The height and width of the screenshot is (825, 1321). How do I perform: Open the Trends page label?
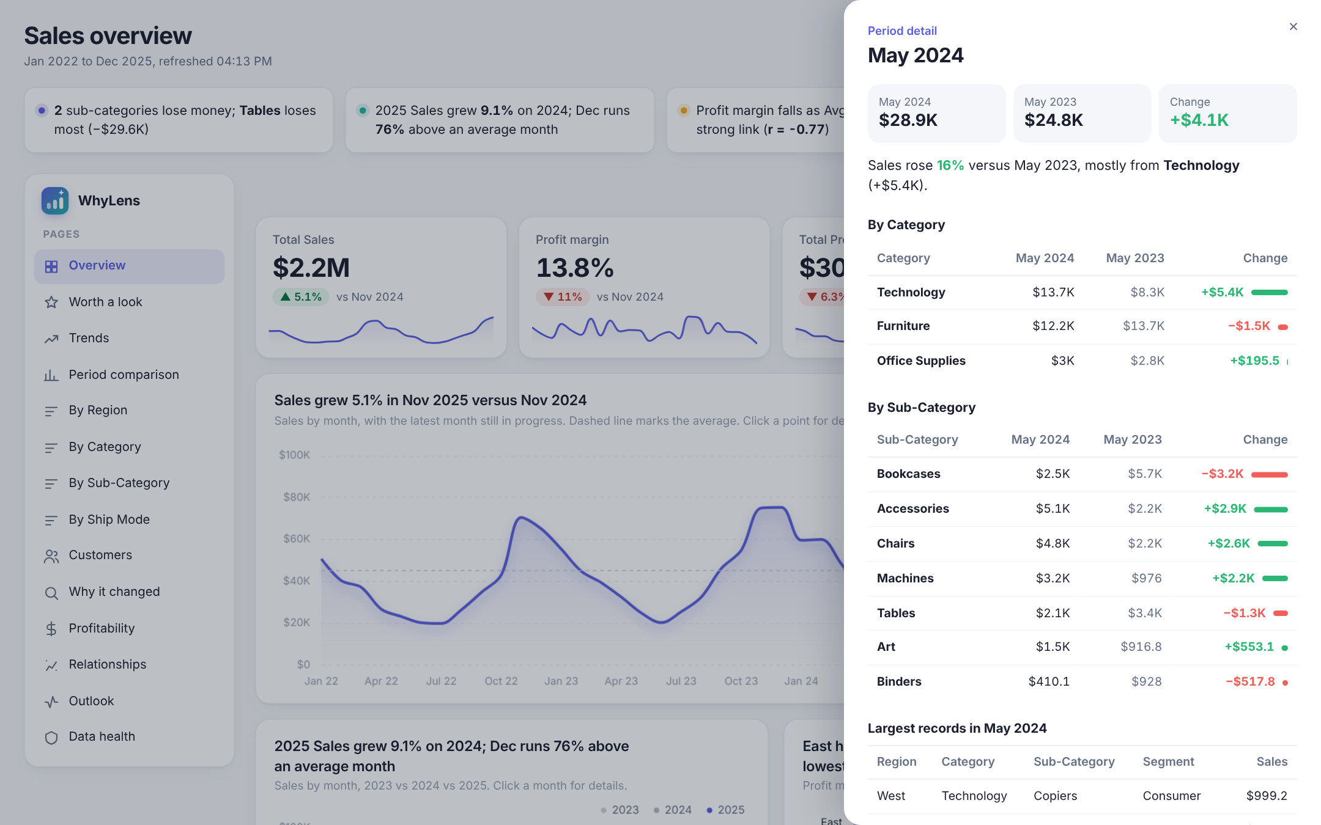pyautogui.click(x=89, y=338)
